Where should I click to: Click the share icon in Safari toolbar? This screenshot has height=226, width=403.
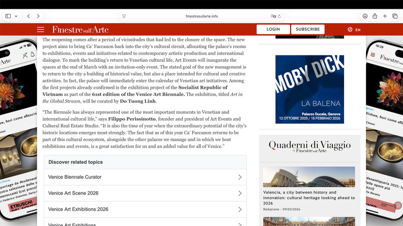click(x=375, y=16)
